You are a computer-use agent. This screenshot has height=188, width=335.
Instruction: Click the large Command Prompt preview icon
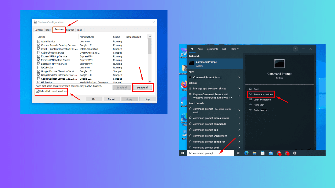point(279,63)
